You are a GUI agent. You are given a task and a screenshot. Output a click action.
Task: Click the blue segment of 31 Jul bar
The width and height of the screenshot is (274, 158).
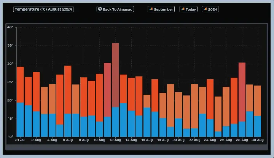(20, 119)
